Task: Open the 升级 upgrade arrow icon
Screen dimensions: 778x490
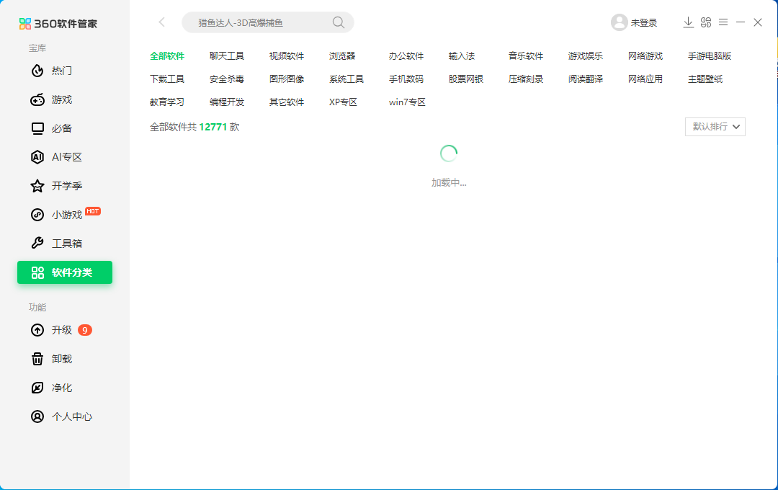Action: pos(37,330)
